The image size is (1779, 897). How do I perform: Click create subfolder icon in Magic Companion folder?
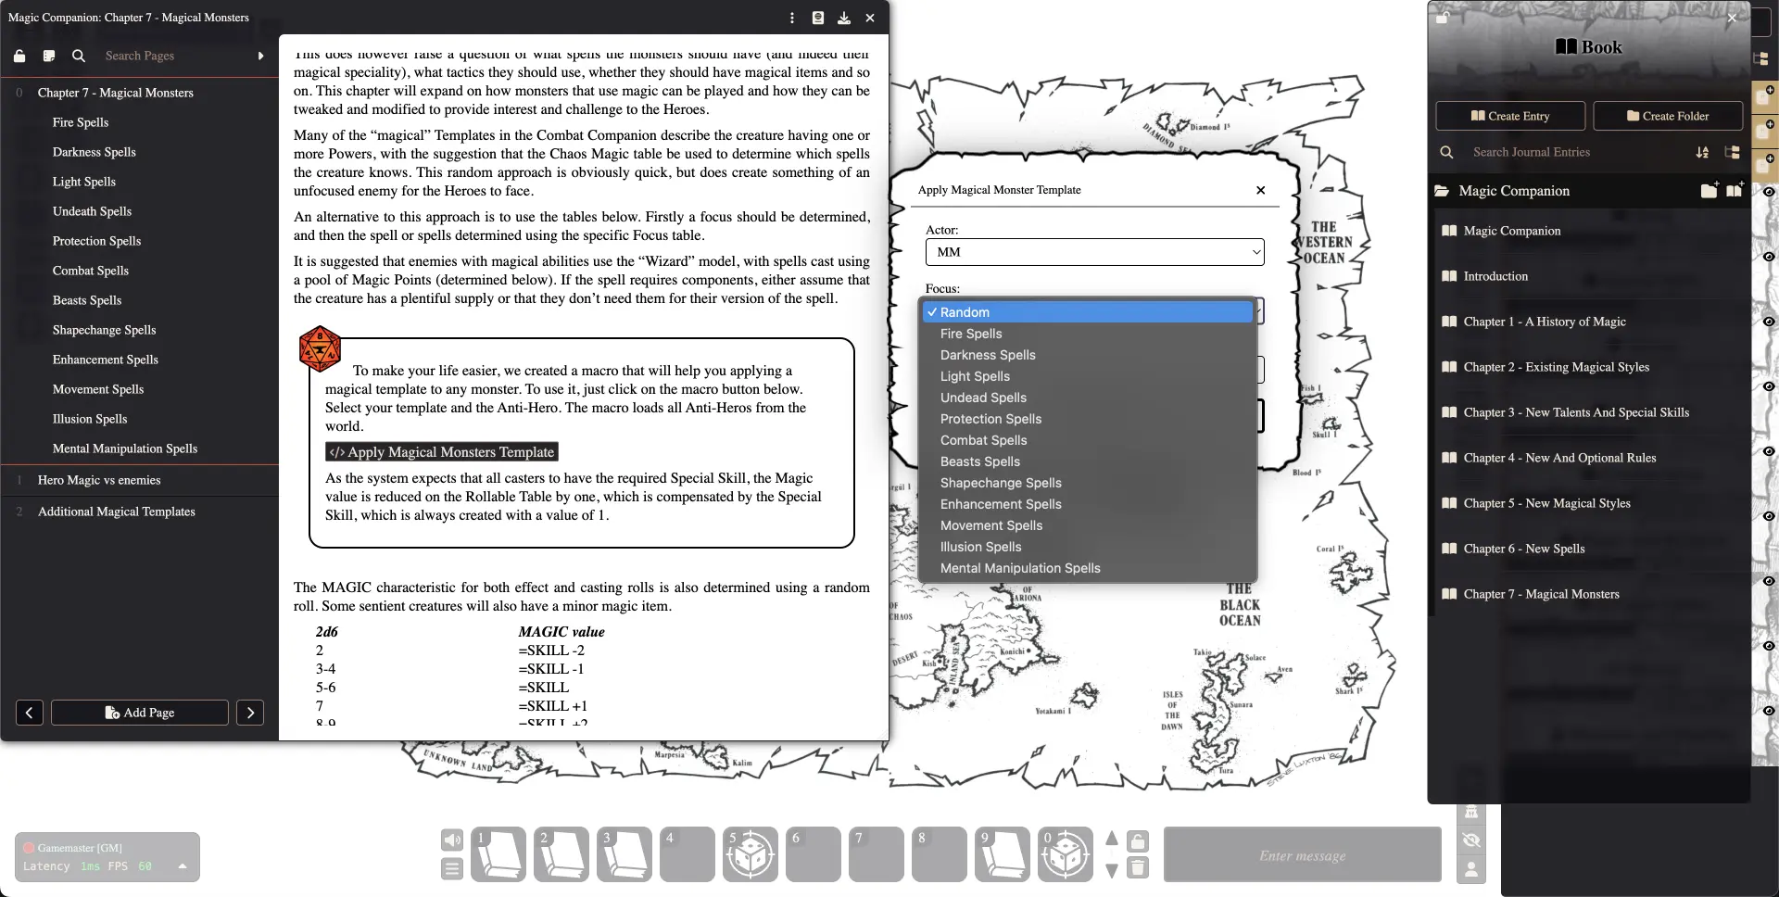point(1709,190)
